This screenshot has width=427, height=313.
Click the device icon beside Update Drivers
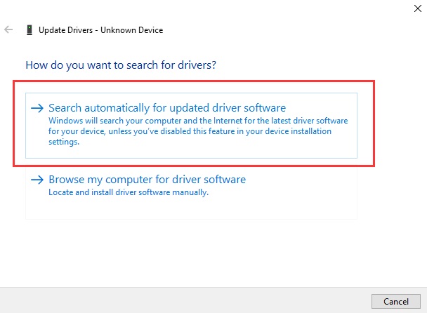tap(29, 30)
